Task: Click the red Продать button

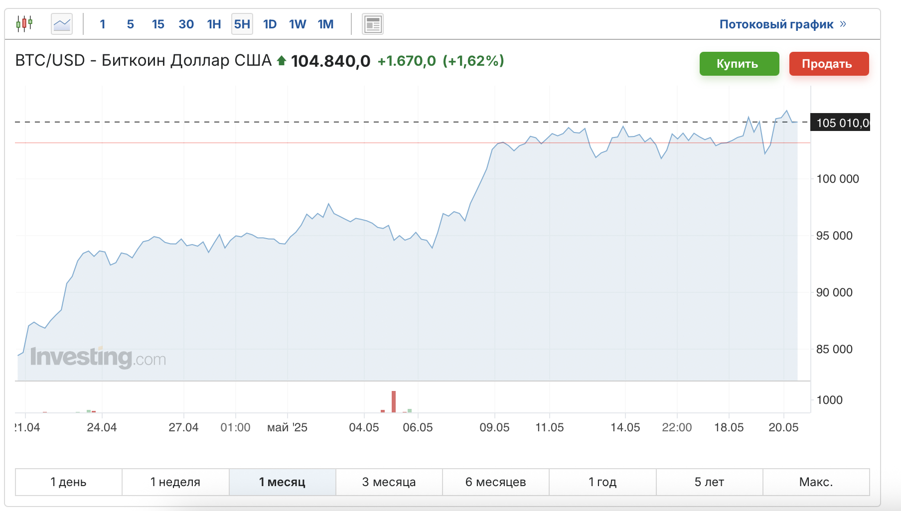Action: tap(829, 64)
